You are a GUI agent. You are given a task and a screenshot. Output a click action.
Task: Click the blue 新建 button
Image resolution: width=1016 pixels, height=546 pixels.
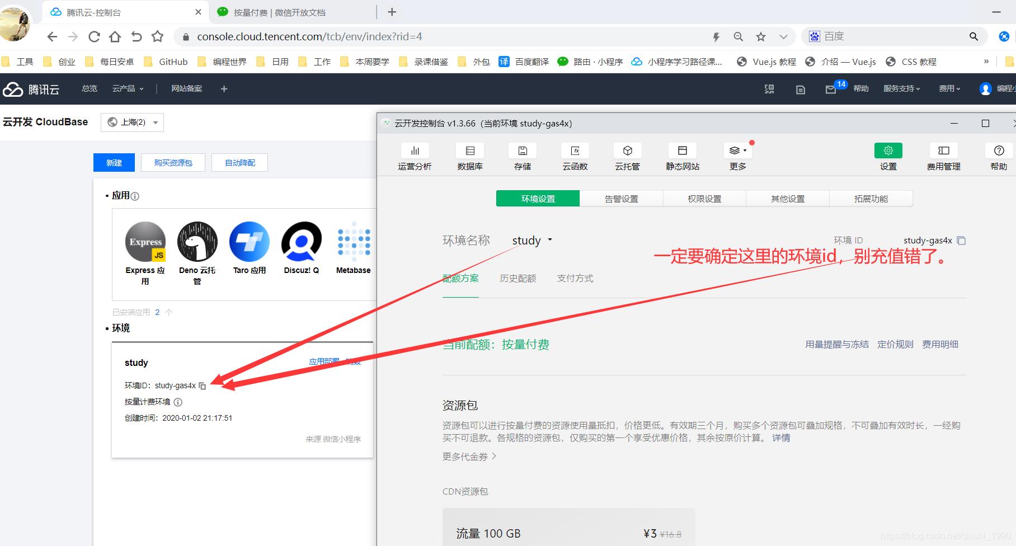click(114, 163)
